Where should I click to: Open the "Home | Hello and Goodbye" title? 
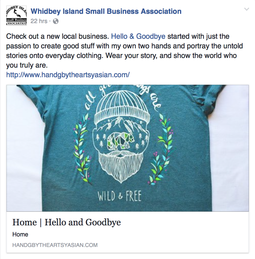(x=67, y=222)
